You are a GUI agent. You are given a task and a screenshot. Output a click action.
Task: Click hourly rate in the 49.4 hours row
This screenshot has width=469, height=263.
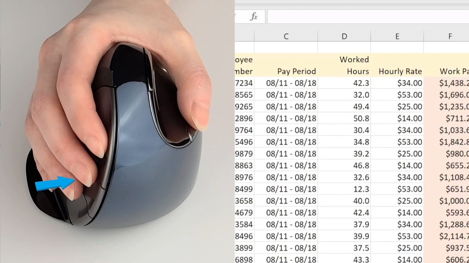[397, 107]
